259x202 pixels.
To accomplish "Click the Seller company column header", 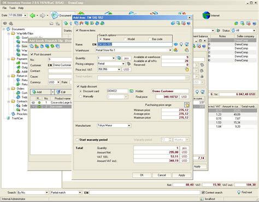I will point(245,36).
